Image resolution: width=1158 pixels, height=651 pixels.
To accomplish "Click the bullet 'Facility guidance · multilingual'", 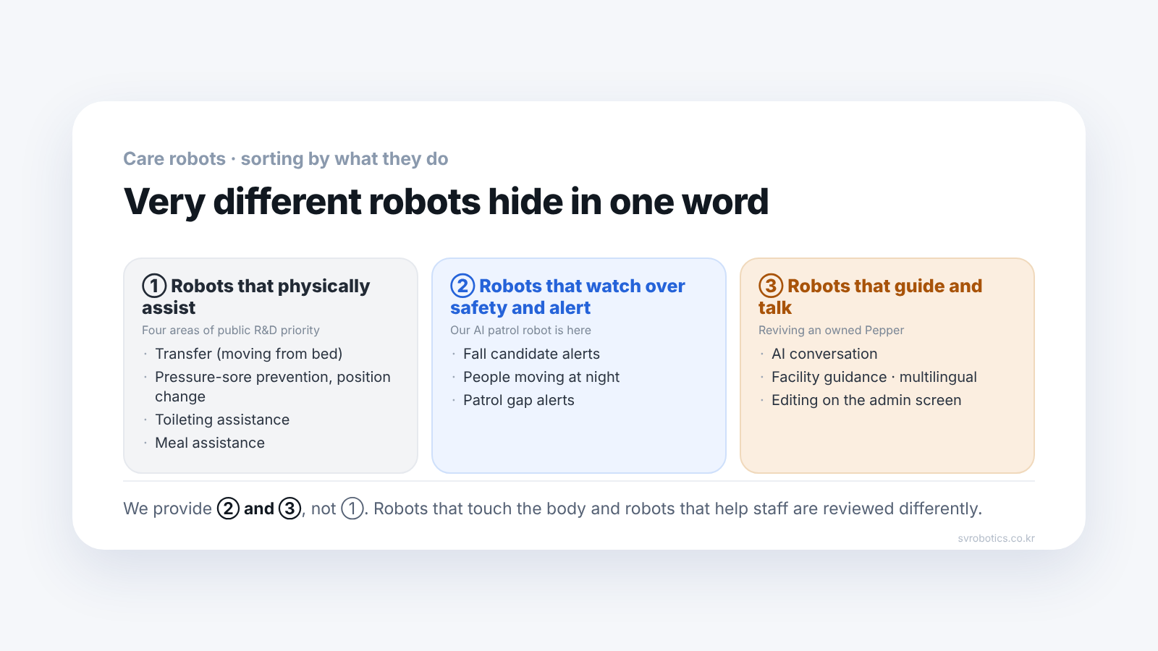I will coord(874,377).
